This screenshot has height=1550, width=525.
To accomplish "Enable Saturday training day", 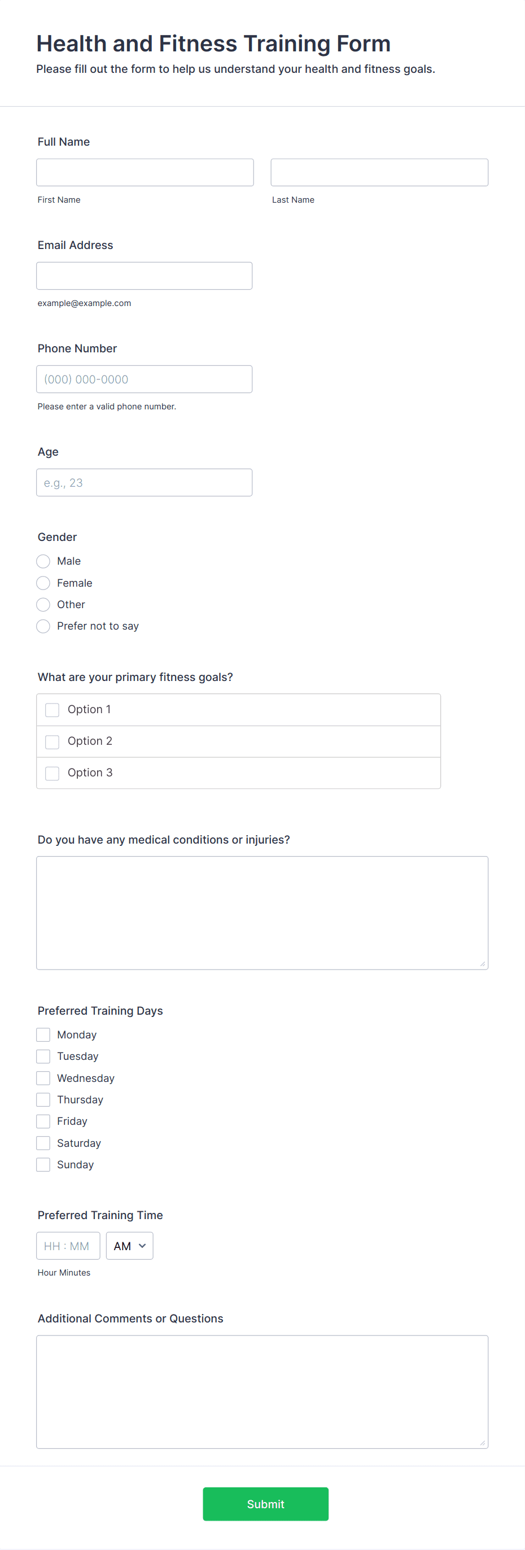I will tap(43, 1143).
